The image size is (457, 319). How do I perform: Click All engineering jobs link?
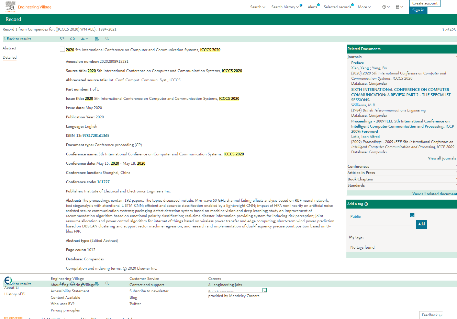pyautogui.click(x=225, y=285)
